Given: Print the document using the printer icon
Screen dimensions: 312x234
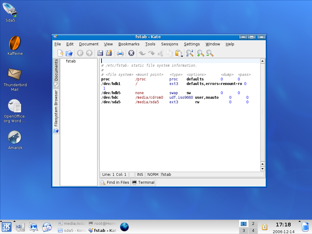Looking at the screenshot, I should (x=120, y=53).
